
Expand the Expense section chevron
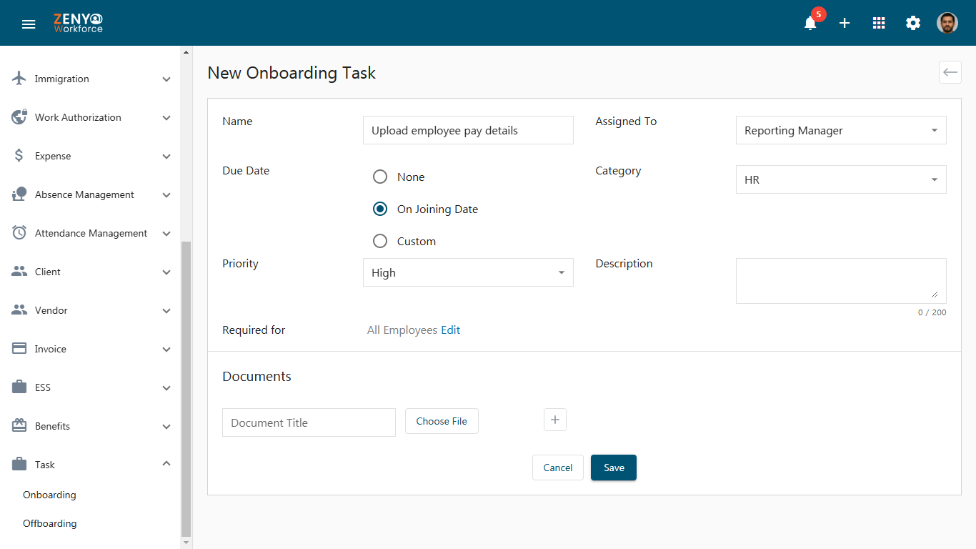[166, 157]
